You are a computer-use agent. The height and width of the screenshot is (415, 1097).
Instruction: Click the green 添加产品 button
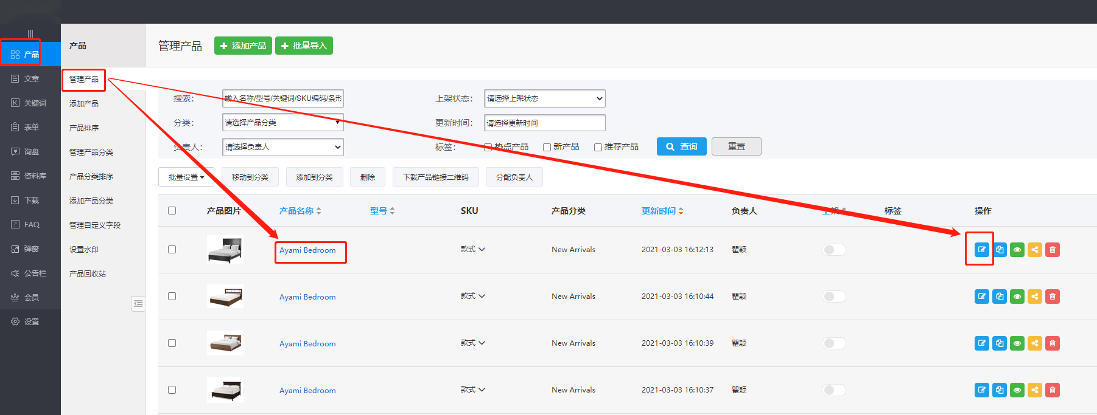pos(243,46)
